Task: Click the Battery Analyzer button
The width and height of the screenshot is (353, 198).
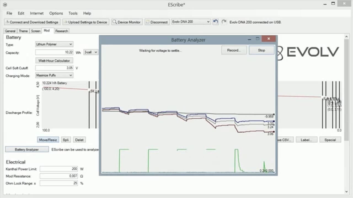Action: click(x=27, y=149)
